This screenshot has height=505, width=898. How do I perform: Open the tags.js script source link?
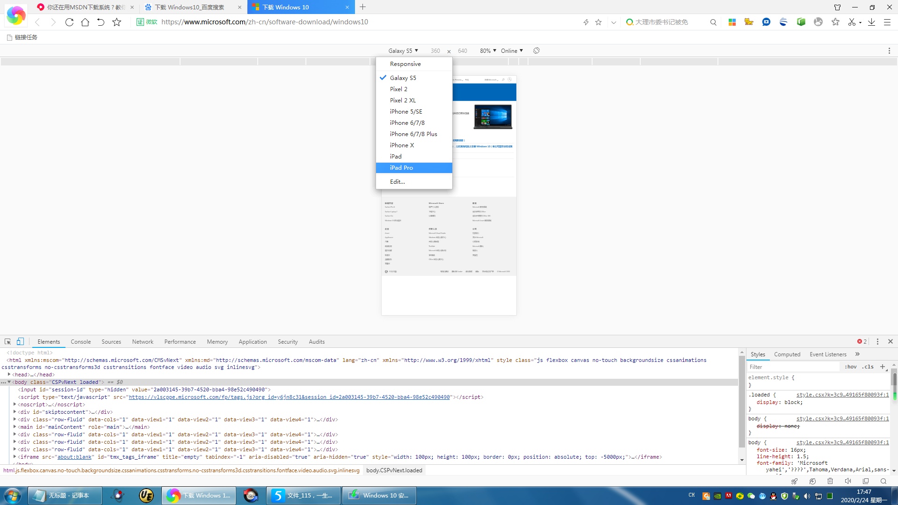[289, 397]
